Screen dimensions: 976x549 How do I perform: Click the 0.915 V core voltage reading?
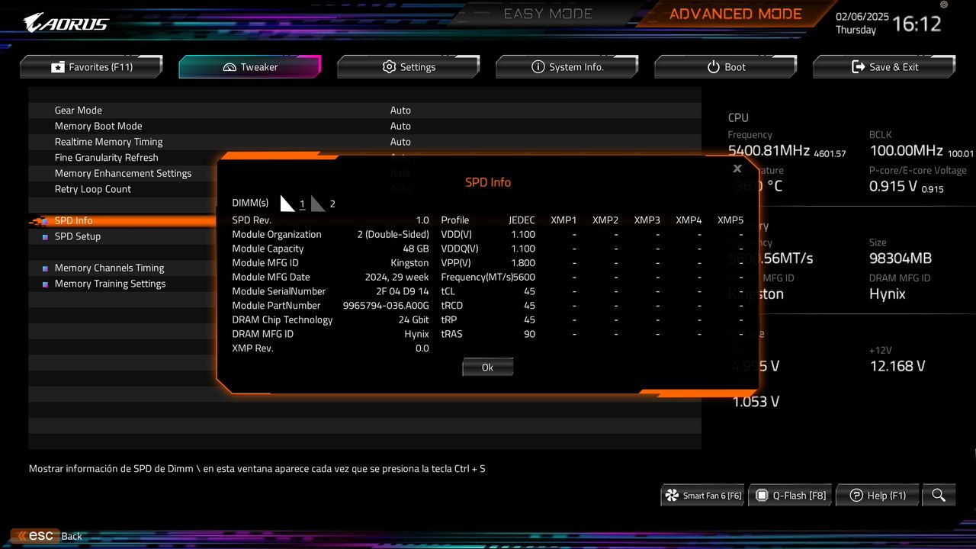893,187
